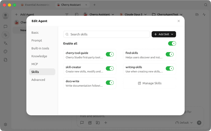Image resolution: width=211 pixels, height=131 pixels.
Task: Select the Skills section
Action: 42,72
